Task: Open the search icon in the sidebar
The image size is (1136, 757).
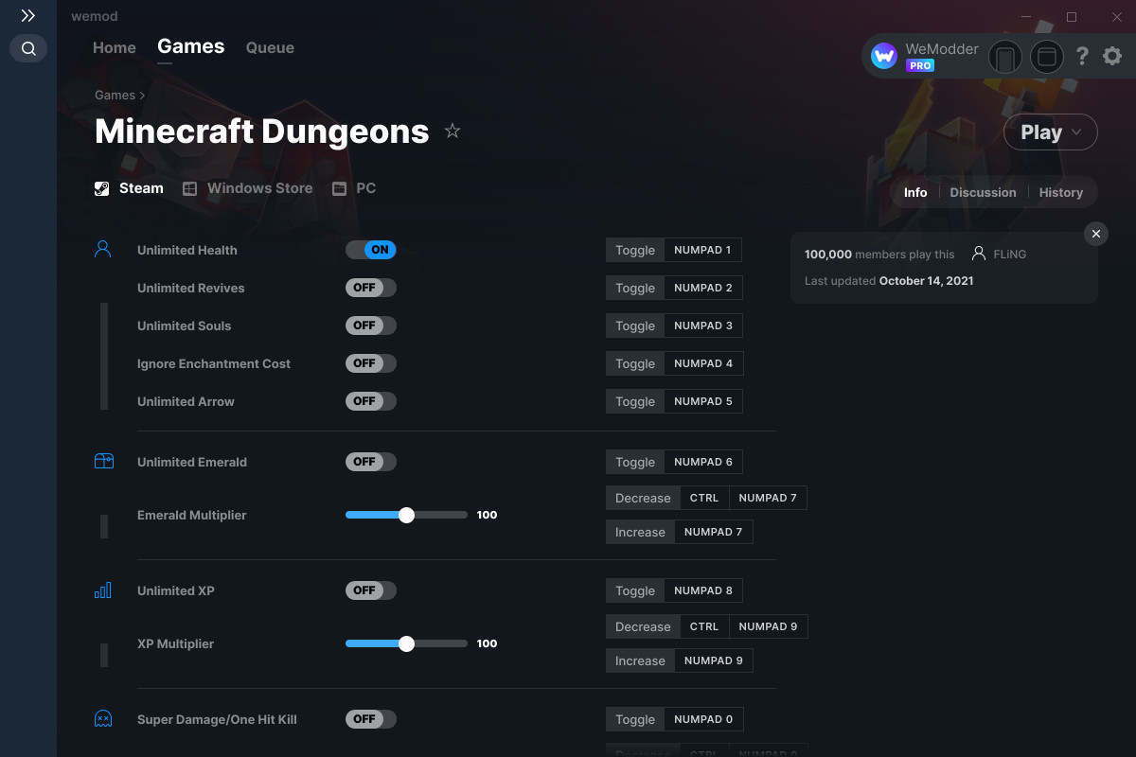Action: point(28,48)
